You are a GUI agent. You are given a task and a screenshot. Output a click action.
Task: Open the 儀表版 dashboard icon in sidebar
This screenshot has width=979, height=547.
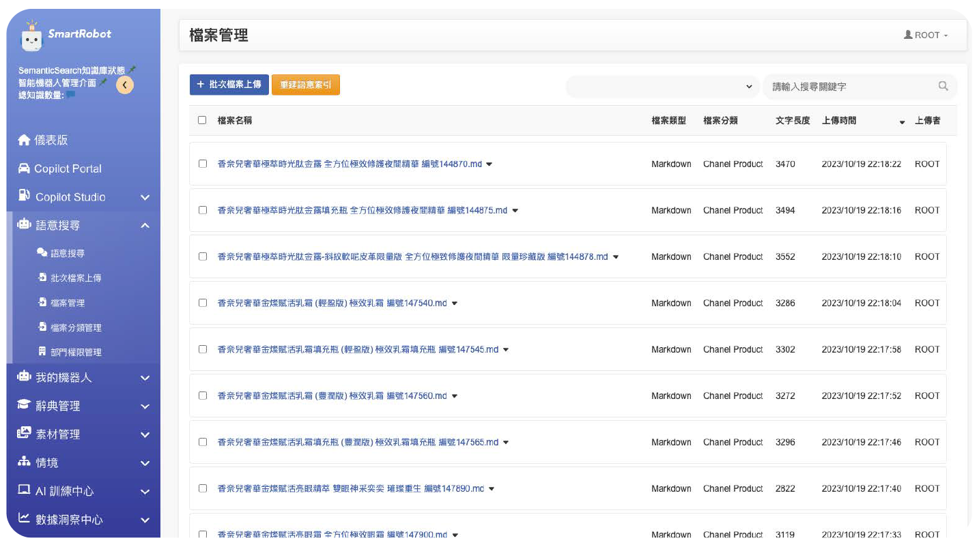[23, 141]
